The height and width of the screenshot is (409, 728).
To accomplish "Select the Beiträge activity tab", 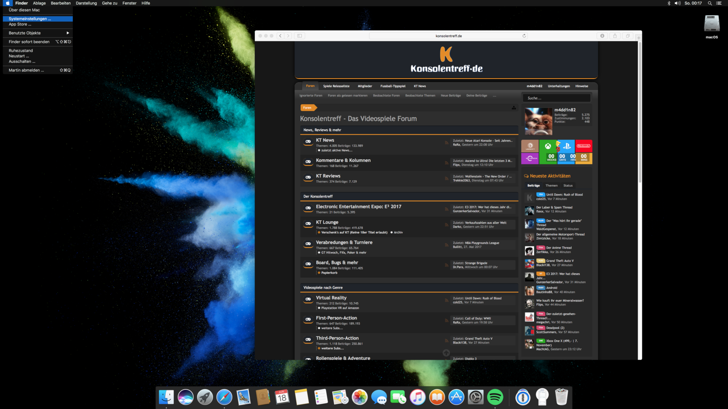I will pos(533,185).
